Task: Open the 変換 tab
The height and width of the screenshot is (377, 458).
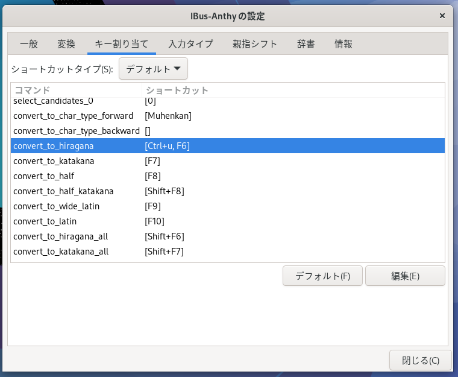Action: click(66, 44)
